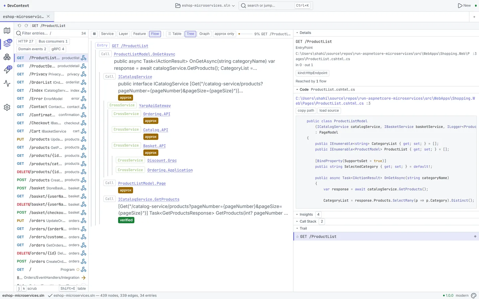479x299 pixels.
Task: Switch grouping to Layer
Action: click(x=123, y=34)
